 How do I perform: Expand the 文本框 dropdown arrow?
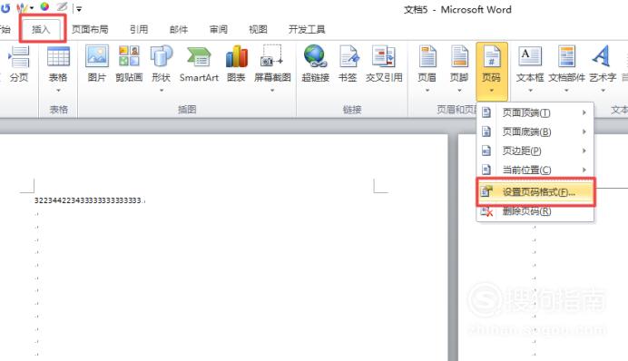tap(530, 91)
